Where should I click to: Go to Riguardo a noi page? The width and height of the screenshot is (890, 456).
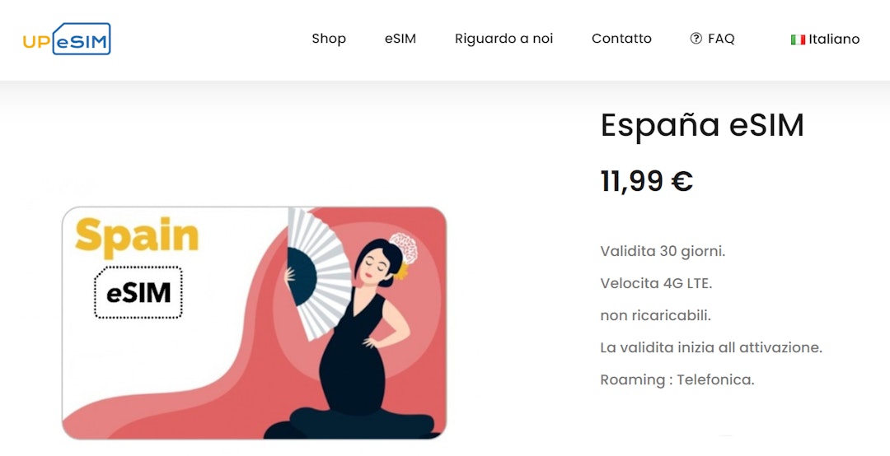point(504,39)
